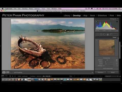Viewport: 122px width, 92px height.
Task: Open the Lightroom application menu
Action: 9,9
